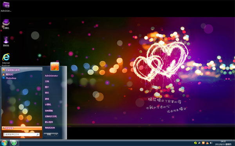Open 帮助和支持 (Help and Support)
Screen dimensions: 235x146
[50, 128]
